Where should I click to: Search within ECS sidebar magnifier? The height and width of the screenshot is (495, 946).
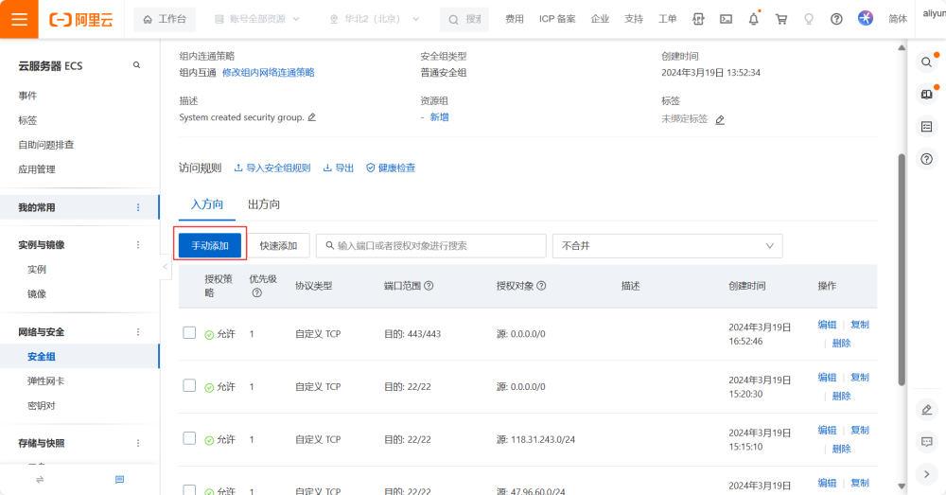[136, 65]
